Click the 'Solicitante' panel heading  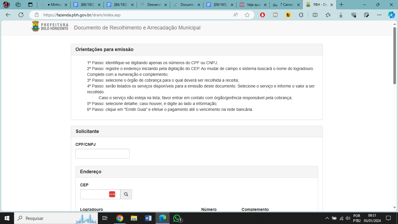coord(87,132)
